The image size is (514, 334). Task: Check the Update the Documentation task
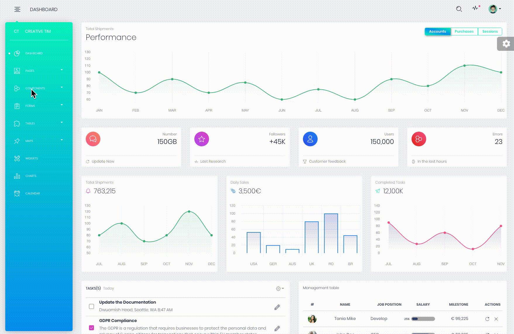point(91,306)
